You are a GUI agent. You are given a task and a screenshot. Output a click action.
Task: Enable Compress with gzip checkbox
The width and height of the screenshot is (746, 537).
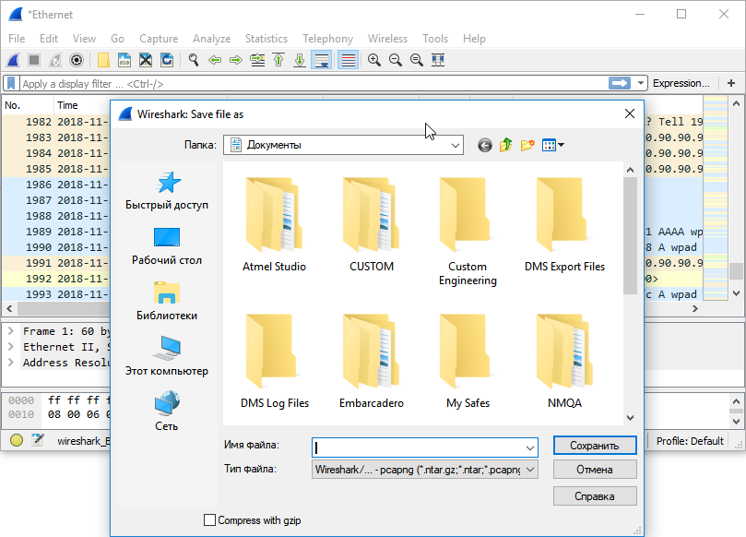[x=209, y=519]
